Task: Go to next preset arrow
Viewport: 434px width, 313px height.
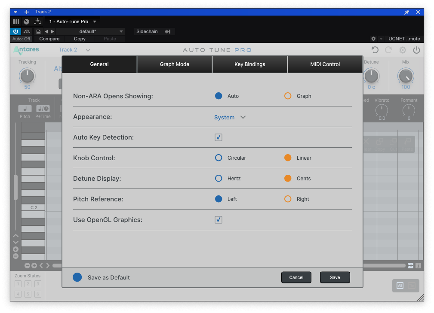Action: click(52, 31)
